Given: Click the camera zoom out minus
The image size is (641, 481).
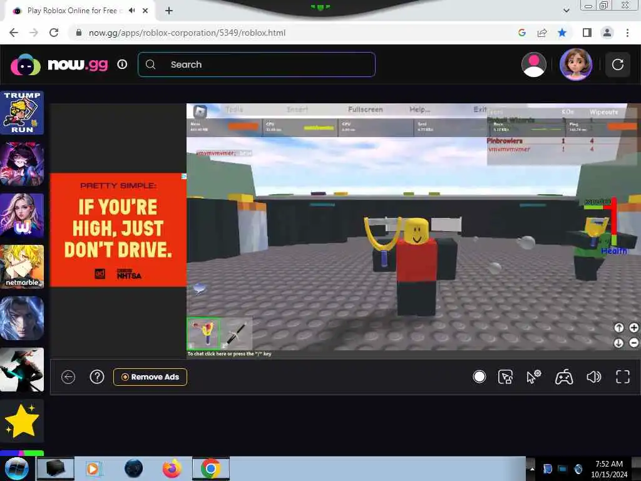Looking at the screenshot, I should pos(633,343).
